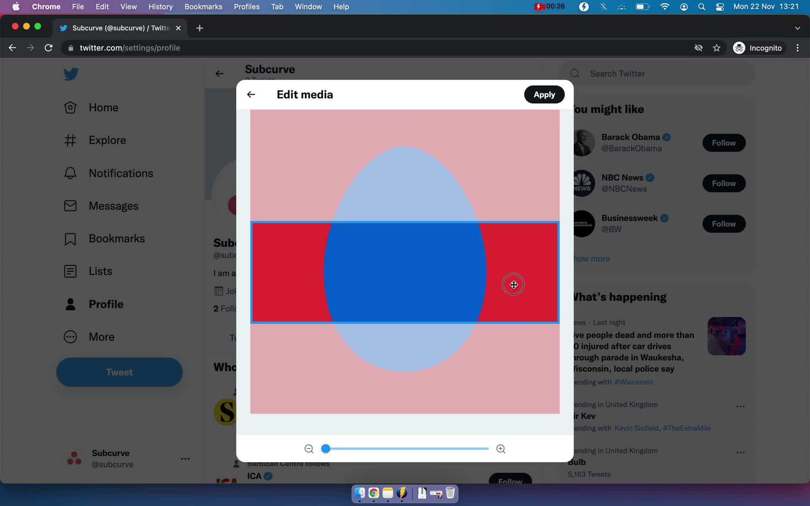Open Chrome three-dot menu

pos(797,48)
